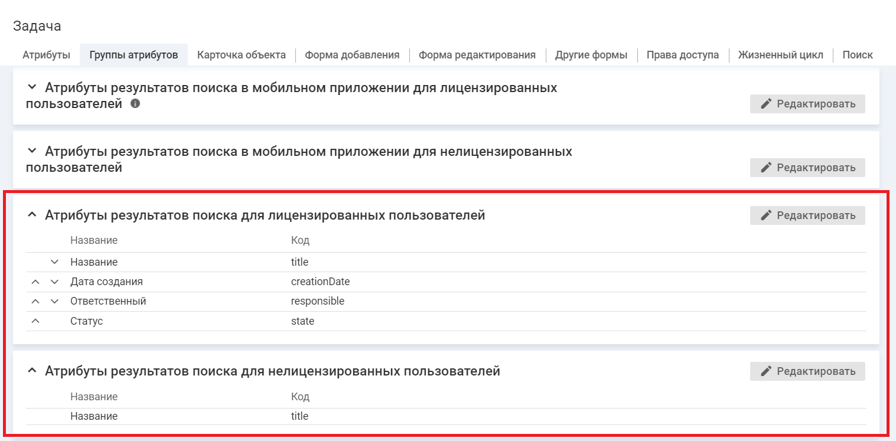Image resolution: width=896 pixels, height=441 pixels.
Task: Move Дата создания row down
Action: (55, 282)
